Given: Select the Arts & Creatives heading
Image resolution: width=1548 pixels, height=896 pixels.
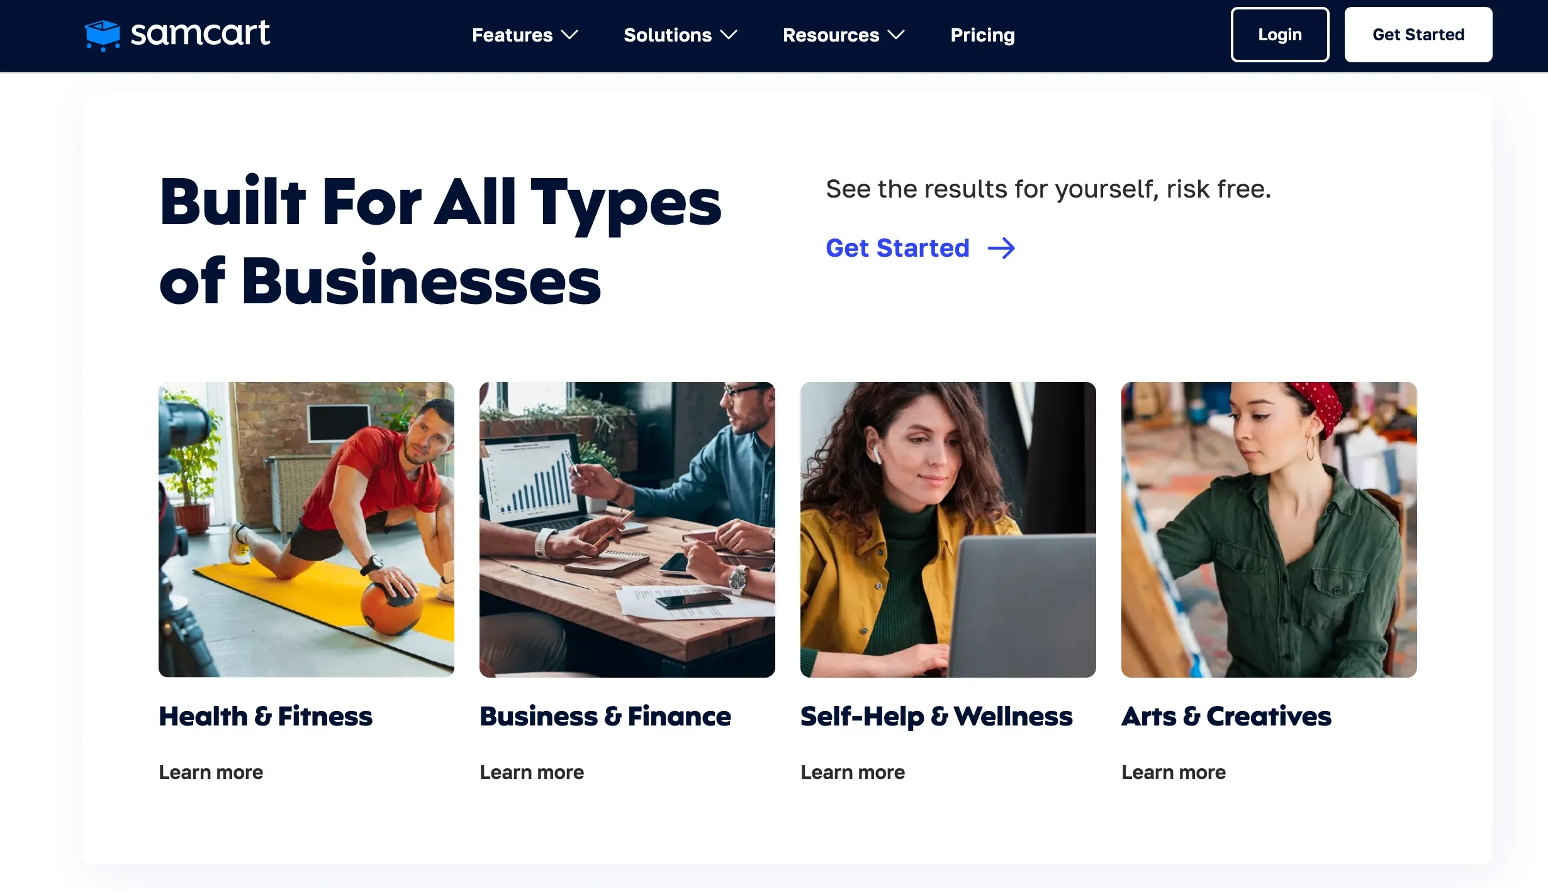Looking at the screenshot, I should [1226, 717].
